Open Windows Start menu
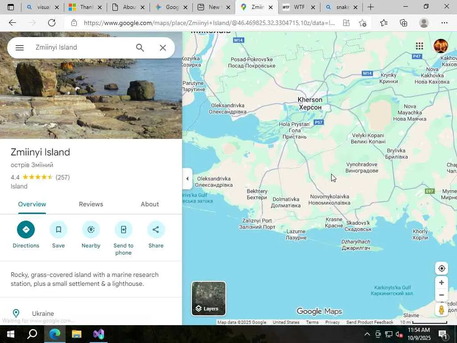The height and width of the screenshot is (343, 457). 10,334
